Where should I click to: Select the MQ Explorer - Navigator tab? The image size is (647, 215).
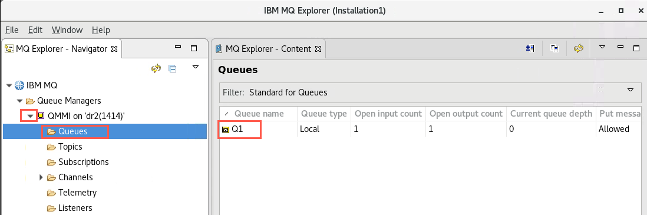[61, 49]
